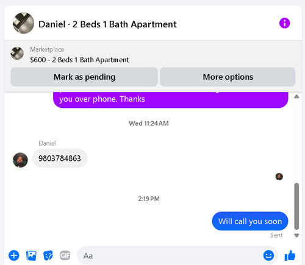Click the chat scrollbar thumb
The image size is (305, 265).
[296, 206]
